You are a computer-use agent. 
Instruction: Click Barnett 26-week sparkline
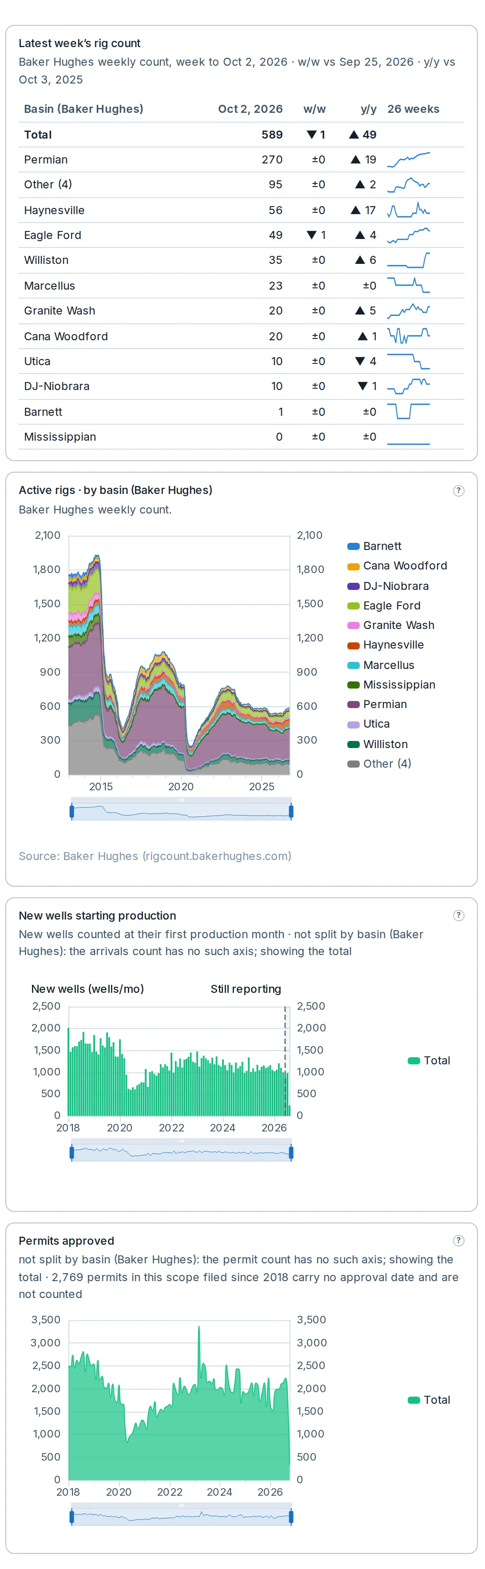point(408,412)
